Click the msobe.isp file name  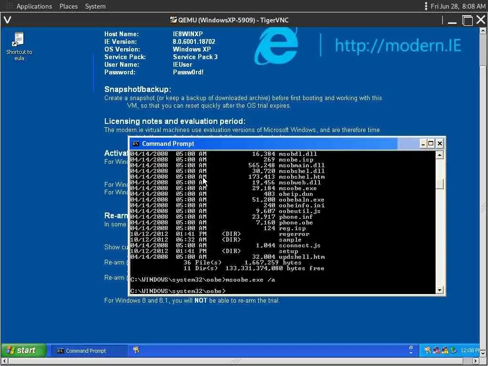(x=295, y=160)
